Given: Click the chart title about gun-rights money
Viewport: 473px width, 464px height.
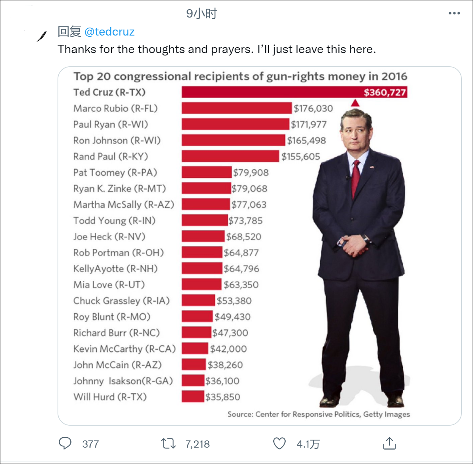Looking at the screenshot, I should pyautogui.click(x=240, y=76).
